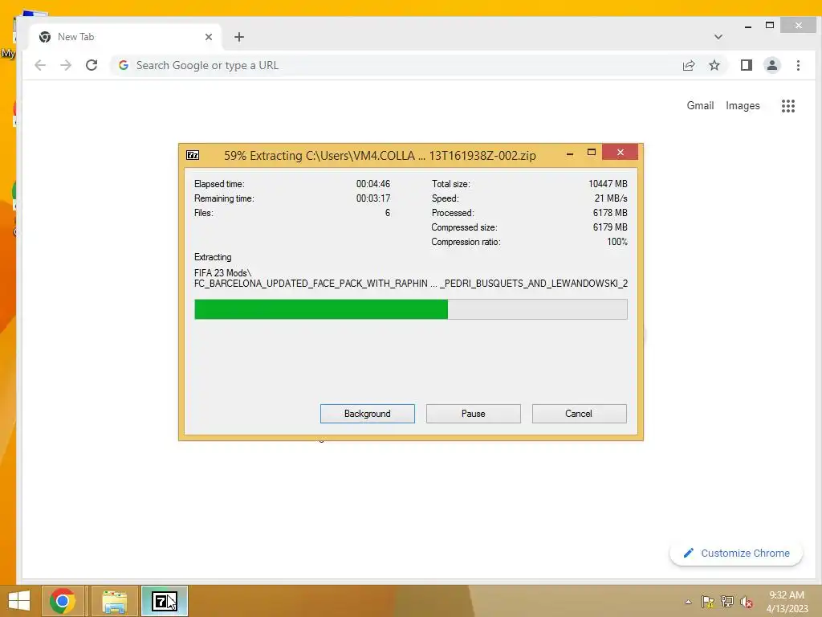Screen dimensions: 822x617
Task: Click Customize Chrome button
Action: (x=736, y=553)
